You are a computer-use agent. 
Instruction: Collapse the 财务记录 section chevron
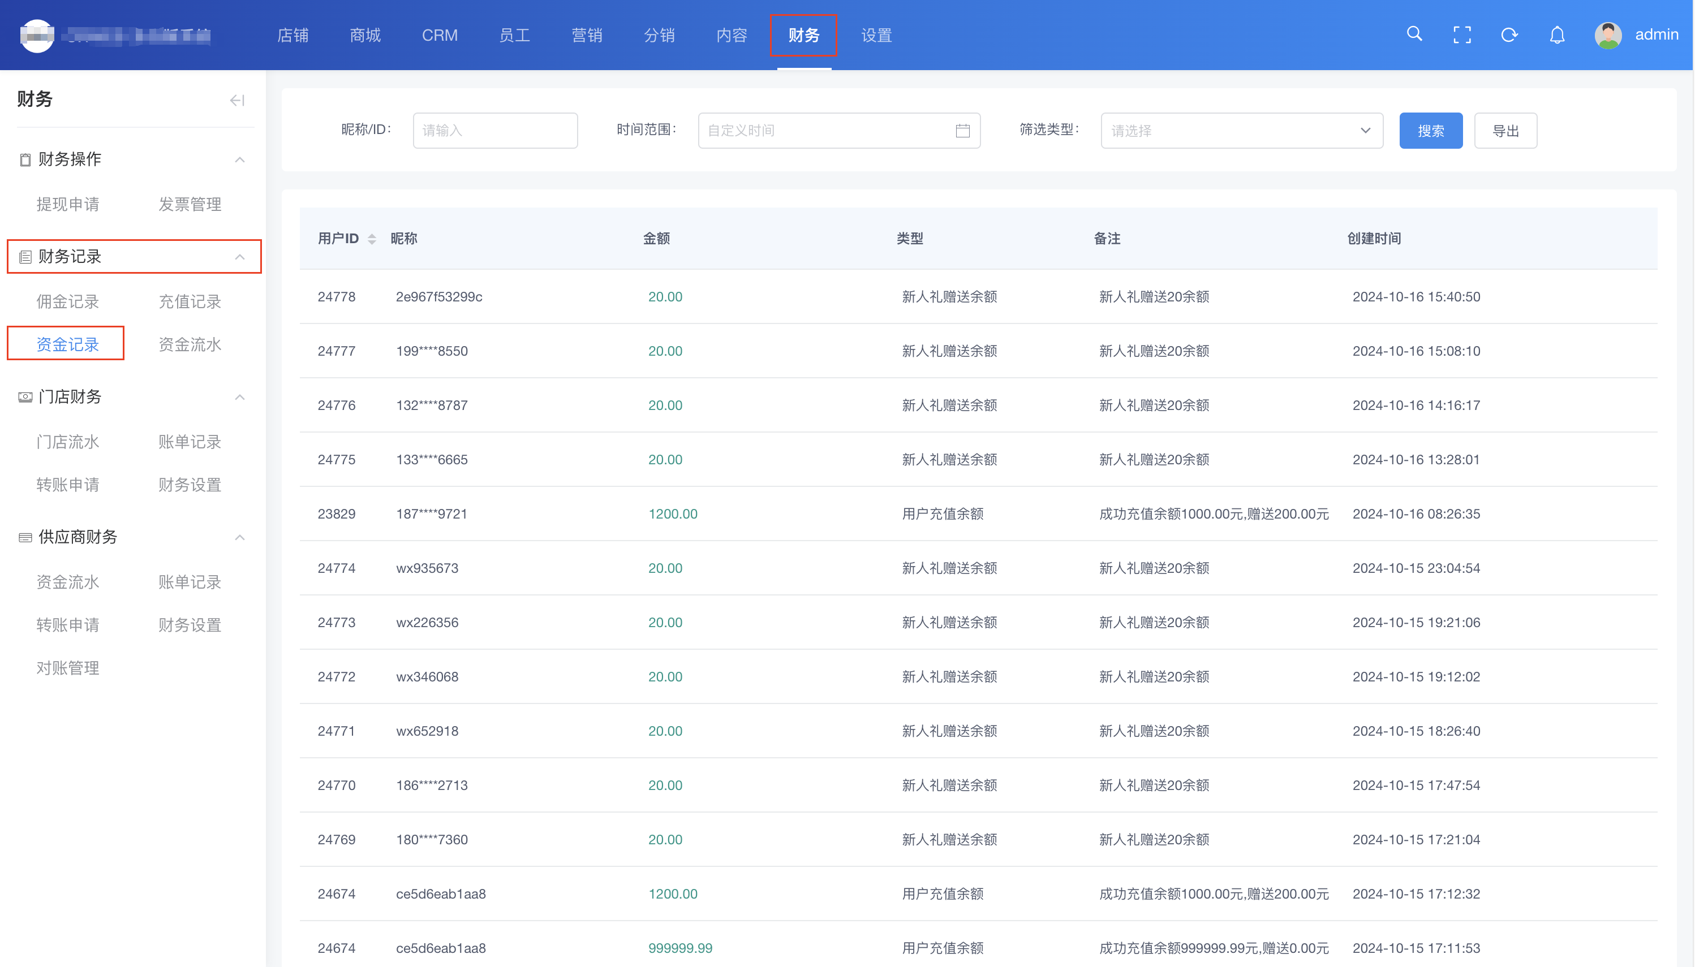tap(240, 257)
